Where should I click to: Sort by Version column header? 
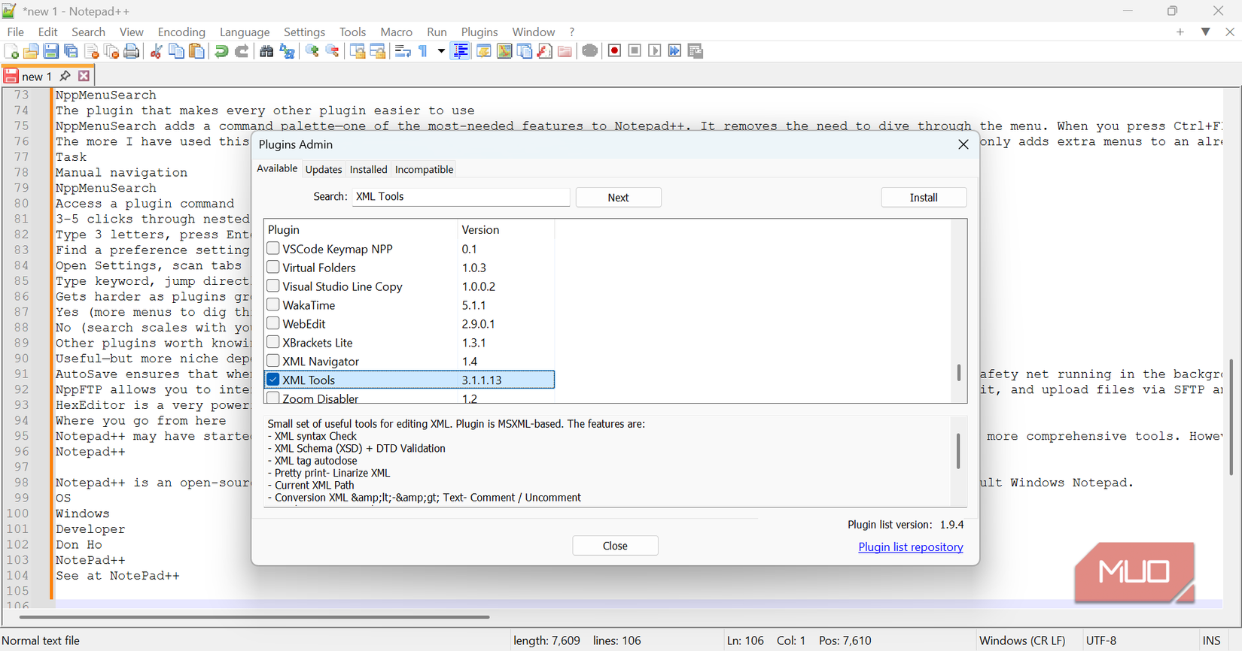[x=505, y=229]
